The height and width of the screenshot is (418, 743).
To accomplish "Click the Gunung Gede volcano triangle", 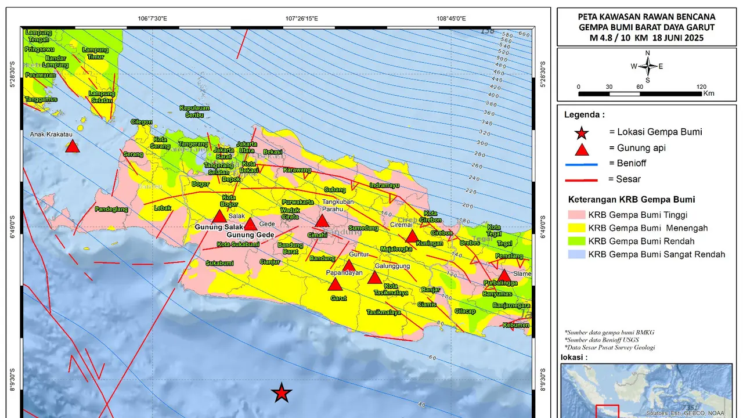I will pos(250,224).
